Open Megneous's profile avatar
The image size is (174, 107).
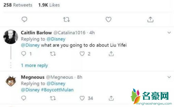[10, 81]
